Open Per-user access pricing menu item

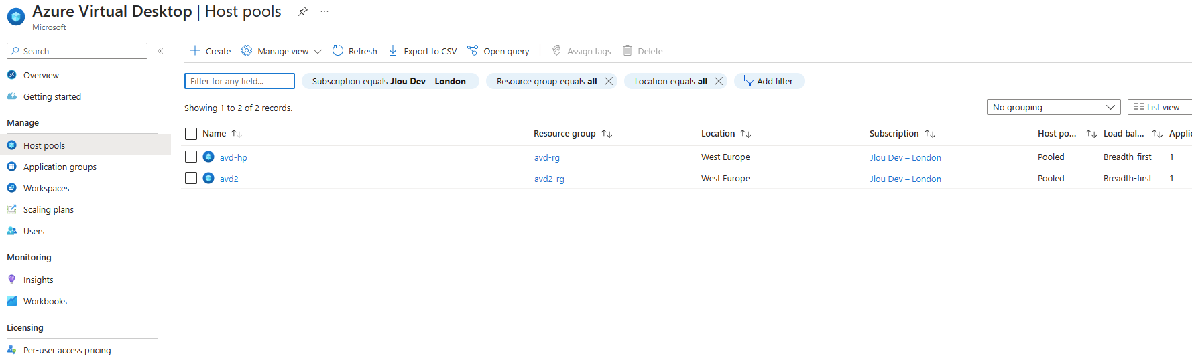pyautogui.click(x=67, y=350)
